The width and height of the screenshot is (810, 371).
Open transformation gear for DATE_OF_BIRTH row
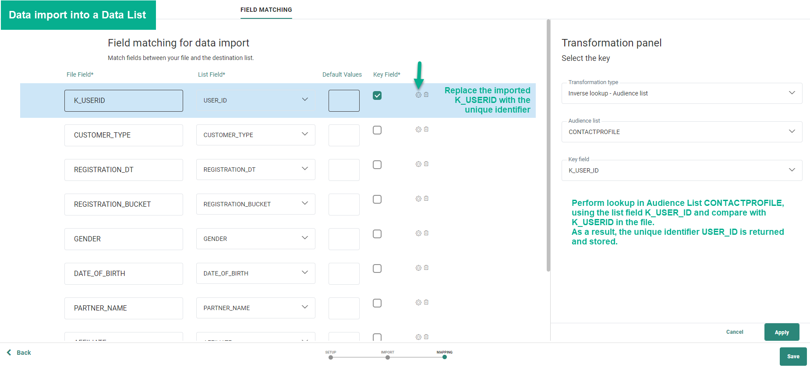pos(418,268)
